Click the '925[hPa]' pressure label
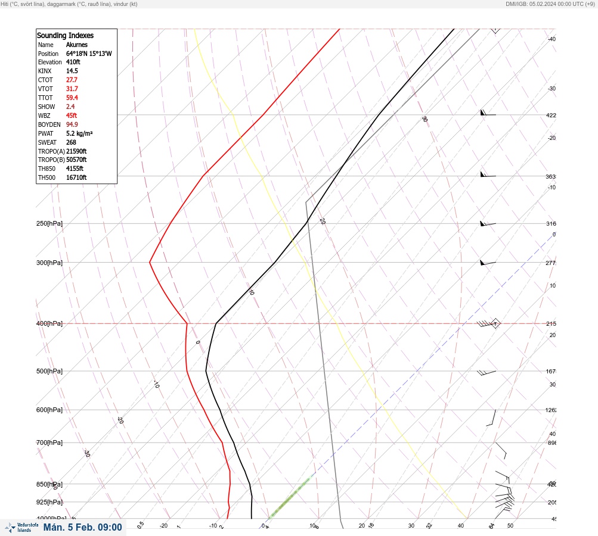 point(49,502)
